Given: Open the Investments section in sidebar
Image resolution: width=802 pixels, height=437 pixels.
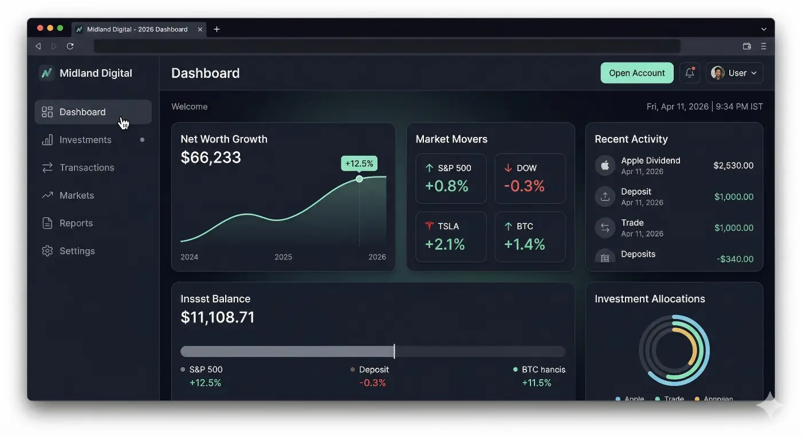Looking at the screenshot, I should [x=85, y=140].
